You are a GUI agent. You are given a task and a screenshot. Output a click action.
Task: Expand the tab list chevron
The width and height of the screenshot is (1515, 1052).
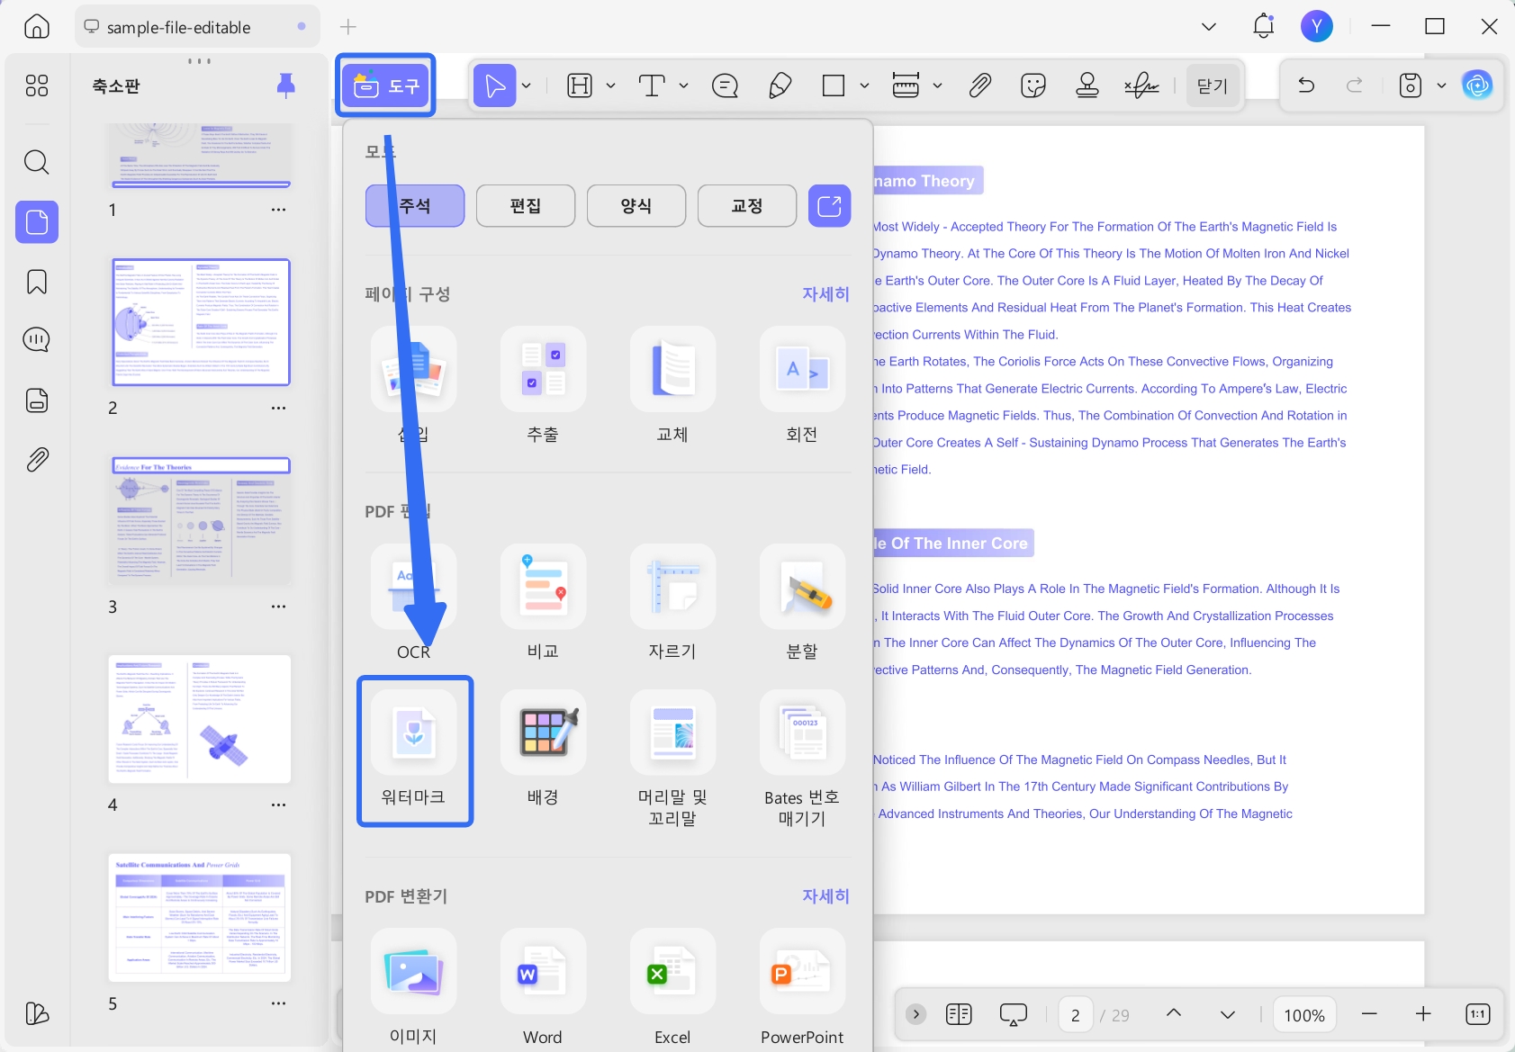point(1209,27)
